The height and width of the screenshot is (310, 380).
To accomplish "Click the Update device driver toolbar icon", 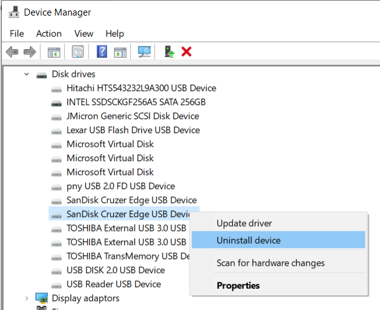I will pyautogui.click(x=169, y=52).
